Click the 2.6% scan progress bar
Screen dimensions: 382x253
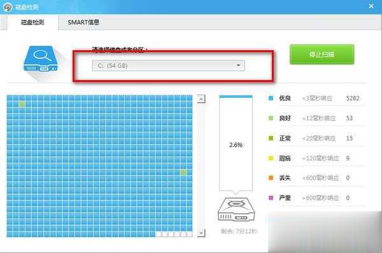click(236, 143)
